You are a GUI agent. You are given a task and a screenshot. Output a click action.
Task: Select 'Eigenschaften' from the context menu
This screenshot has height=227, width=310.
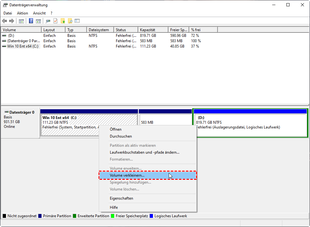tap(121, 198)
